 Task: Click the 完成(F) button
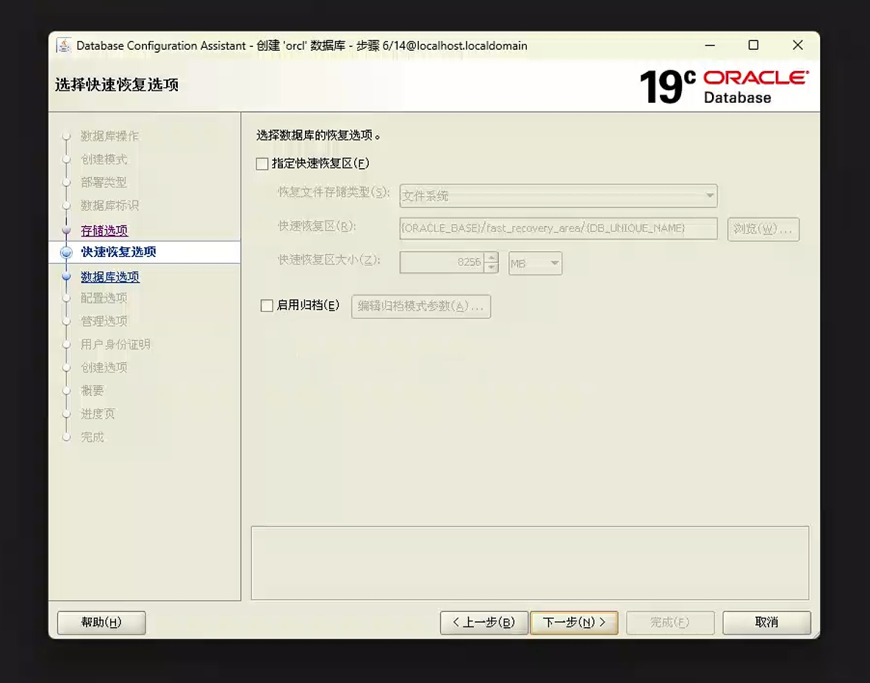pyautogui.click(x=670, y=623)
